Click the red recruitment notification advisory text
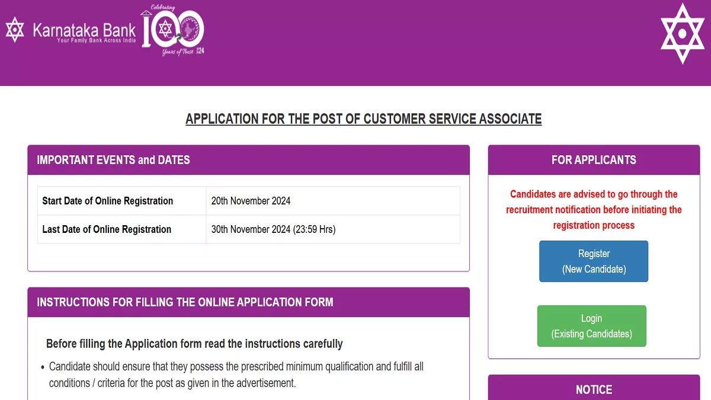The image size is (711, 400). pos(594,210)
